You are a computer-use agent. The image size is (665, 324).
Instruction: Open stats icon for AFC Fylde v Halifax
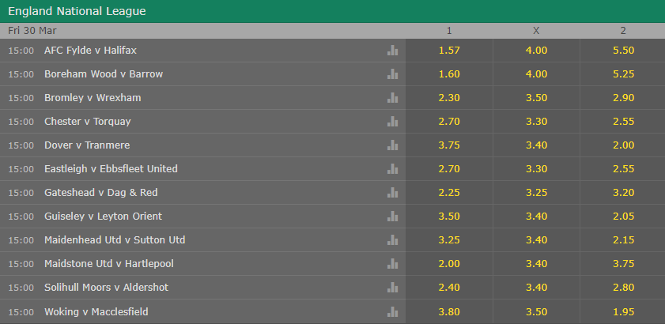[392, 51]
